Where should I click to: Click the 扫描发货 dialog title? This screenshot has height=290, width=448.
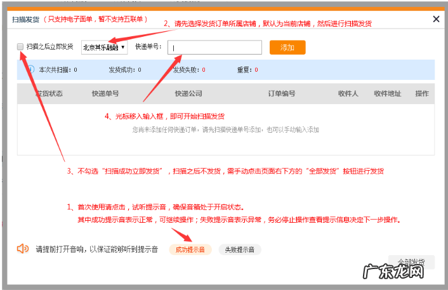click(26, 20)
